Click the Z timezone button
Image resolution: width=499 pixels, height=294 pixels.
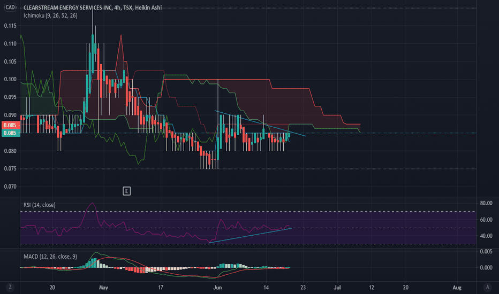click(10, 288)
